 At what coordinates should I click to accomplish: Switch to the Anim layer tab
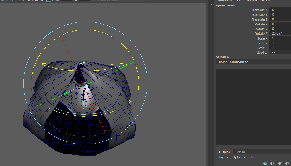[241, 152]
